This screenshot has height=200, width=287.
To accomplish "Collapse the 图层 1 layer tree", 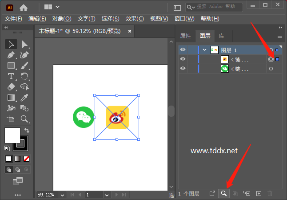I will 204,50.
